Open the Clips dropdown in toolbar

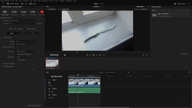[33, 4]
